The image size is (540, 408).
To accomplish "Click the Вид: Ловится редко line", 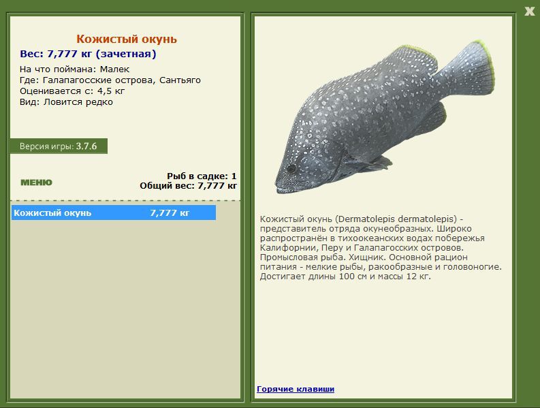I will (x=66, y=101).
